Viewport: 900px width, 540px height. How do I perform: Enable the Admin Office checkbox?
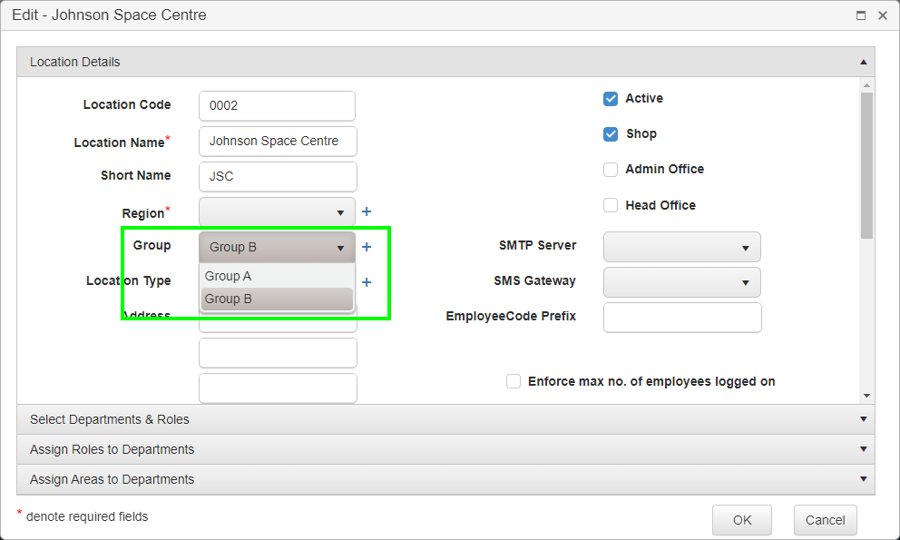(x=611, y=170)
